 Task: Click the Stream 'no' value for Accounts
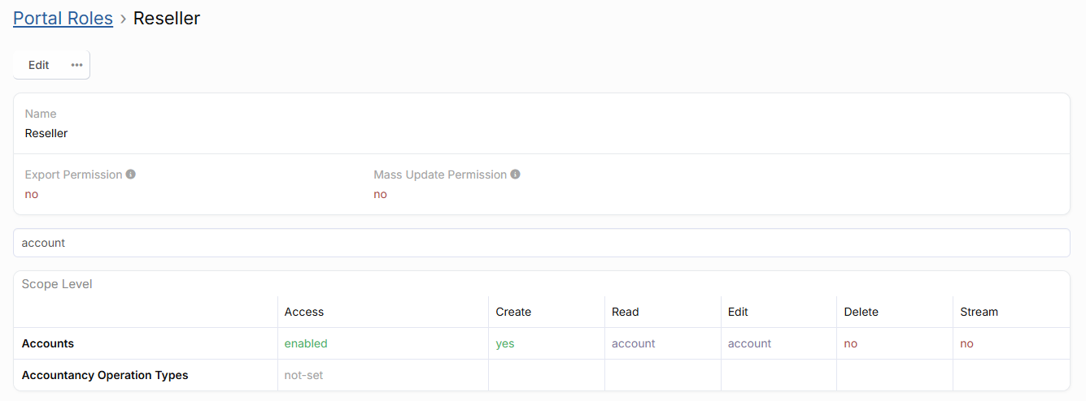[966, 343]
